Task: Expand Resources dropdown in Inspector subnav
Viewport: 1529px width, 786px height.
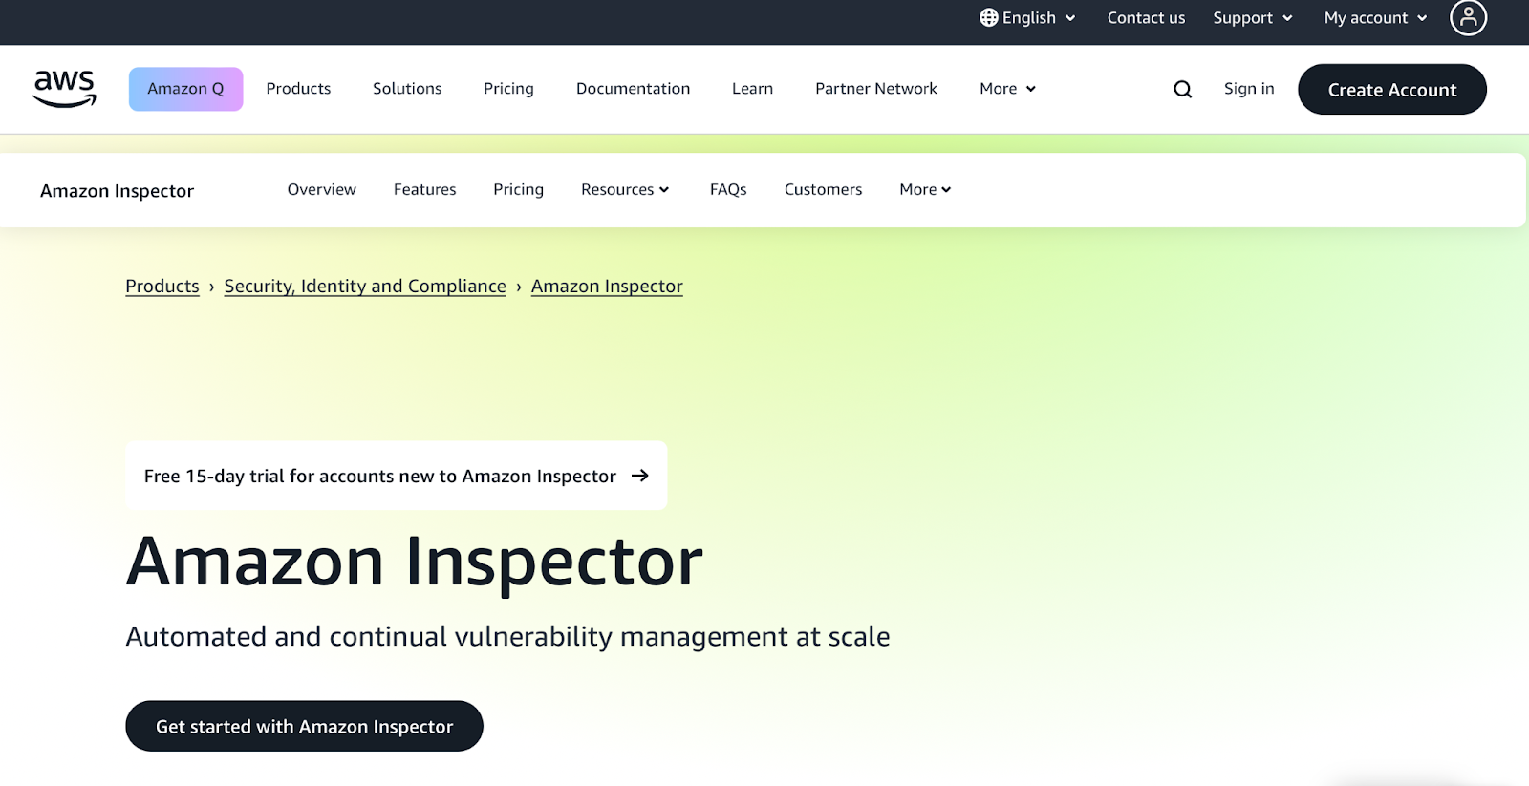Action: [625, 189]
